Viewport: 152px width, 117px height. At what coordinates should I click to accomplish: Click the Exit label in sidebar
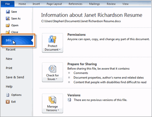pyautogui.click(x=13, y=102)
